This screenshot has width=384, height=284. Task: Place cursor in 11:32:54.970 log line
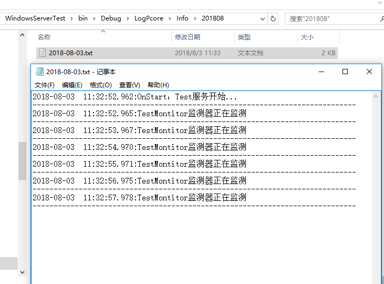(139, 147)
